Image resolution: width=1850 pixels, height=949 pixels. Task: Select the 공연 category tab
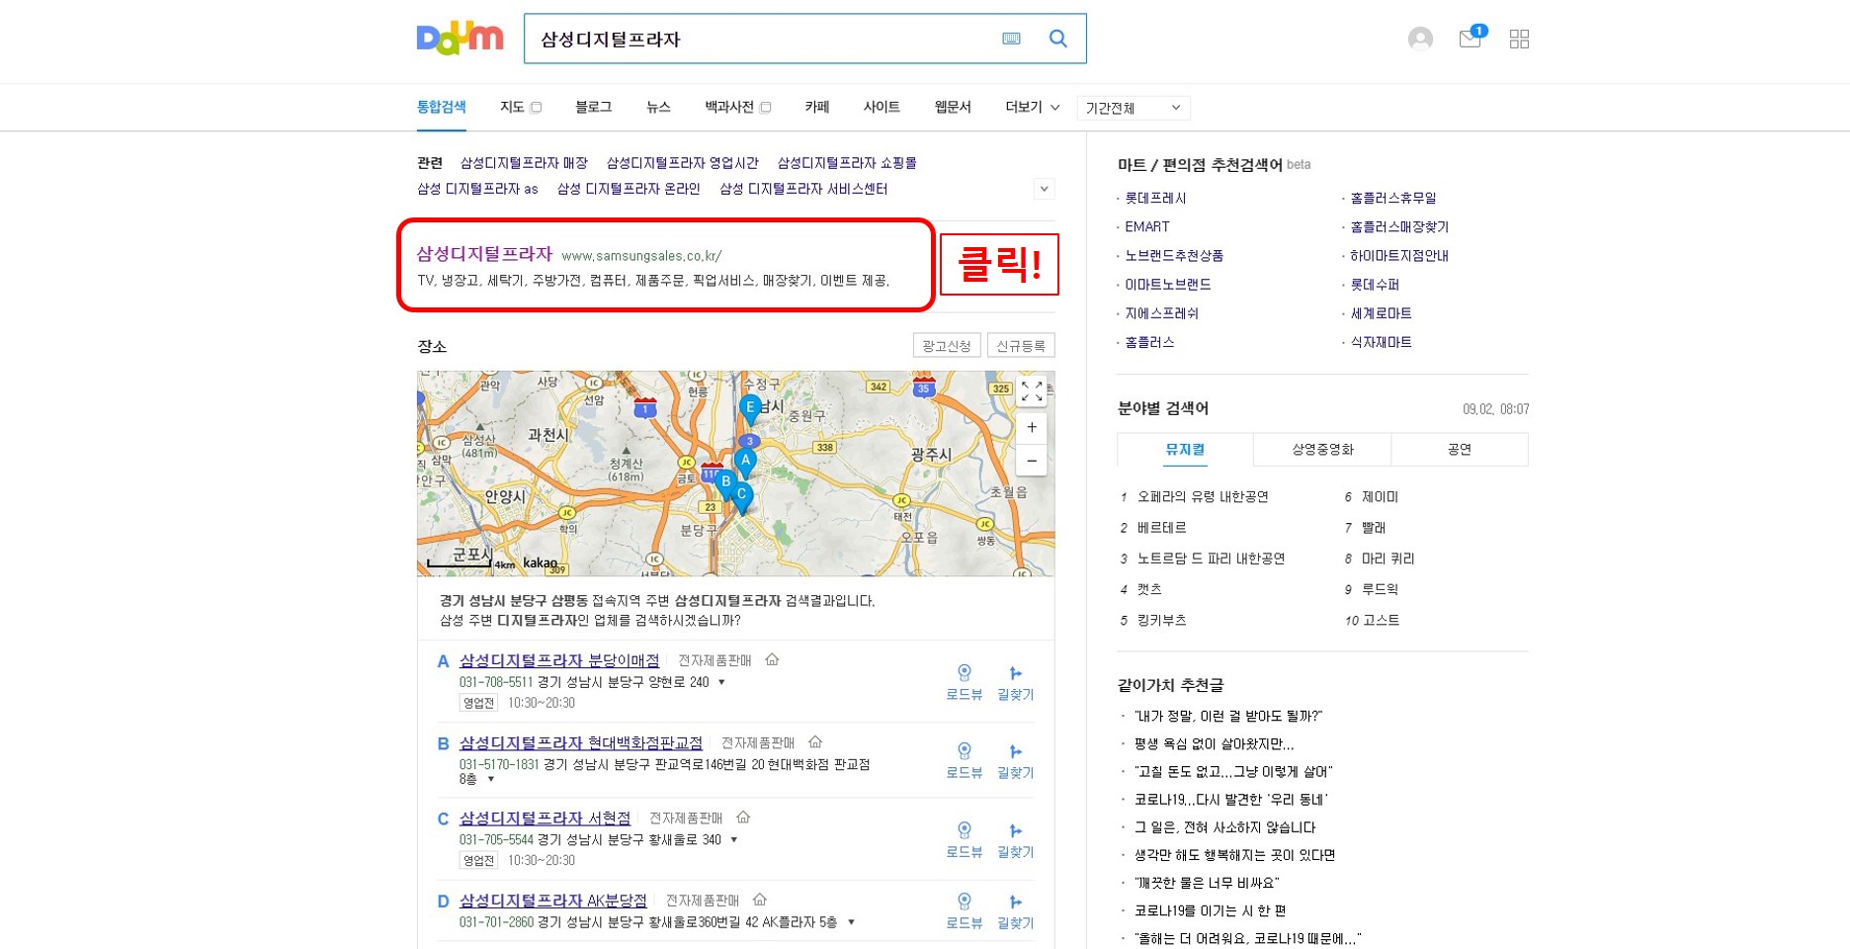(x=1460, y=449)
